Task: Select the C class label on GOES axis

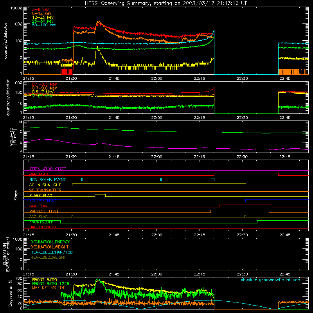Action: [21, 132]
